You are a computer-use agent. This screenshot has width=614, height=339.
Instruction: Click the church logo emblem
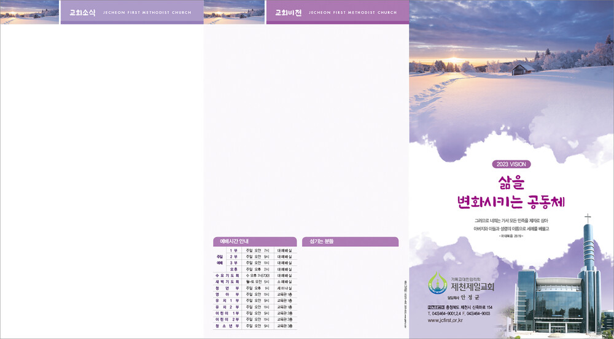(438, 283)
